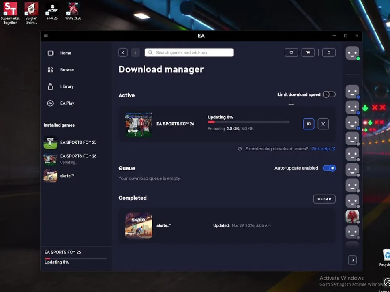The height and width of the screenshot is (292, 390).
Task: Click the back navigation arrow
Action: click(123, 52)
